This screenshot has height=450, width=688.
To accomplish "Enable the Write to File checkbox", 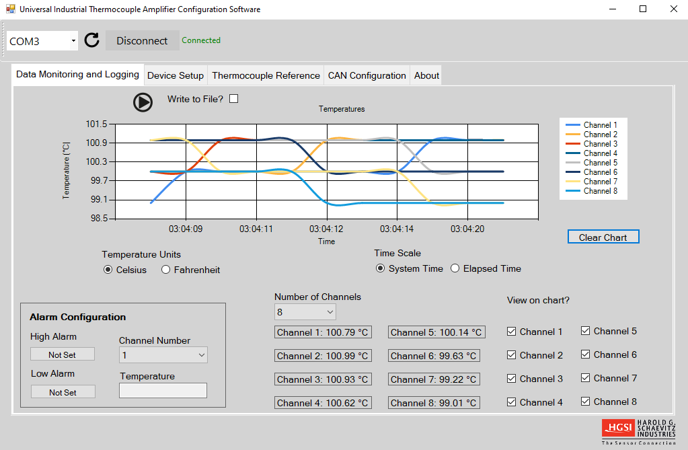I will 234,99.
